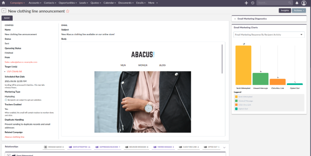Click the quick create plus icon

pos(246,3)
